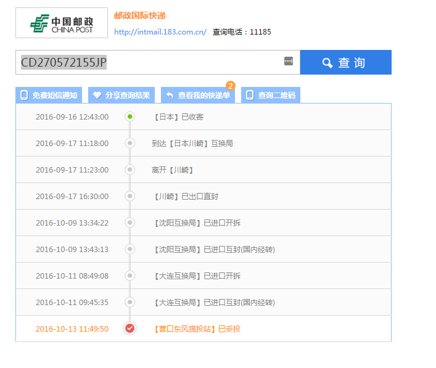Screen dimensions: 436x368
Task: Click the marker for 2016-10-11 08:49:08
Action: tap(130, 276)
